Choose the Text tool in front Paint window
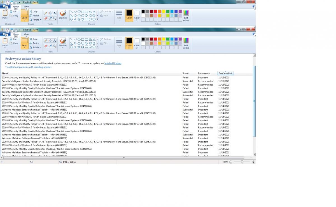This screenshot has height=207, width=336. point(55,40)
